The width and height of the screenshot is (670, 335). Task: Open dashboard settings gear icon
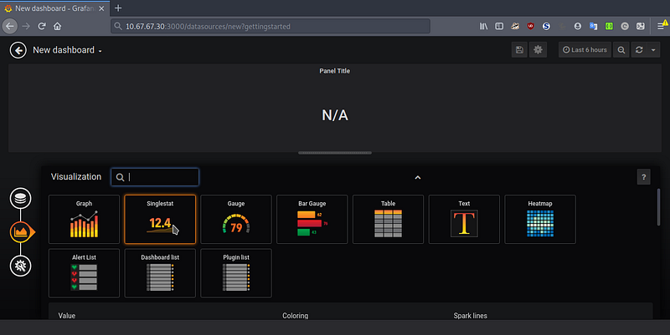[x=538, y=50]
